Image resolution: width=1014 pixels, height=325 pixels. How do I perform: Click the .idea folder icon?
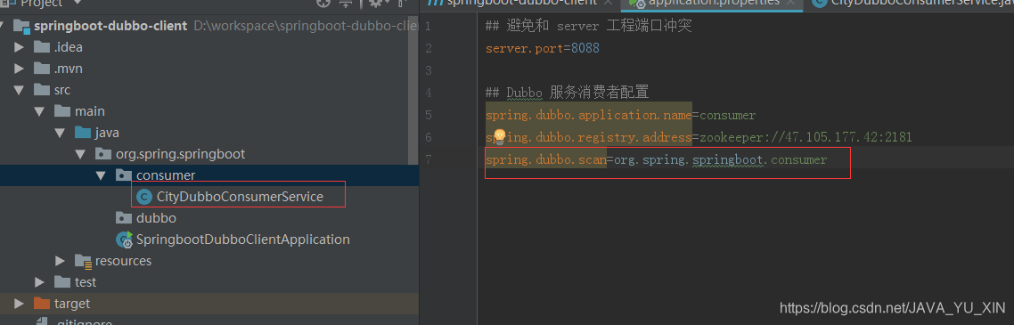coord(41,47)
